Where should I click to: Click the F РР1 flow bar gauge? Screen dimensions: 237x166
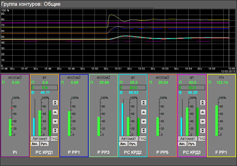pyautogui.click(x=217, y=120)
